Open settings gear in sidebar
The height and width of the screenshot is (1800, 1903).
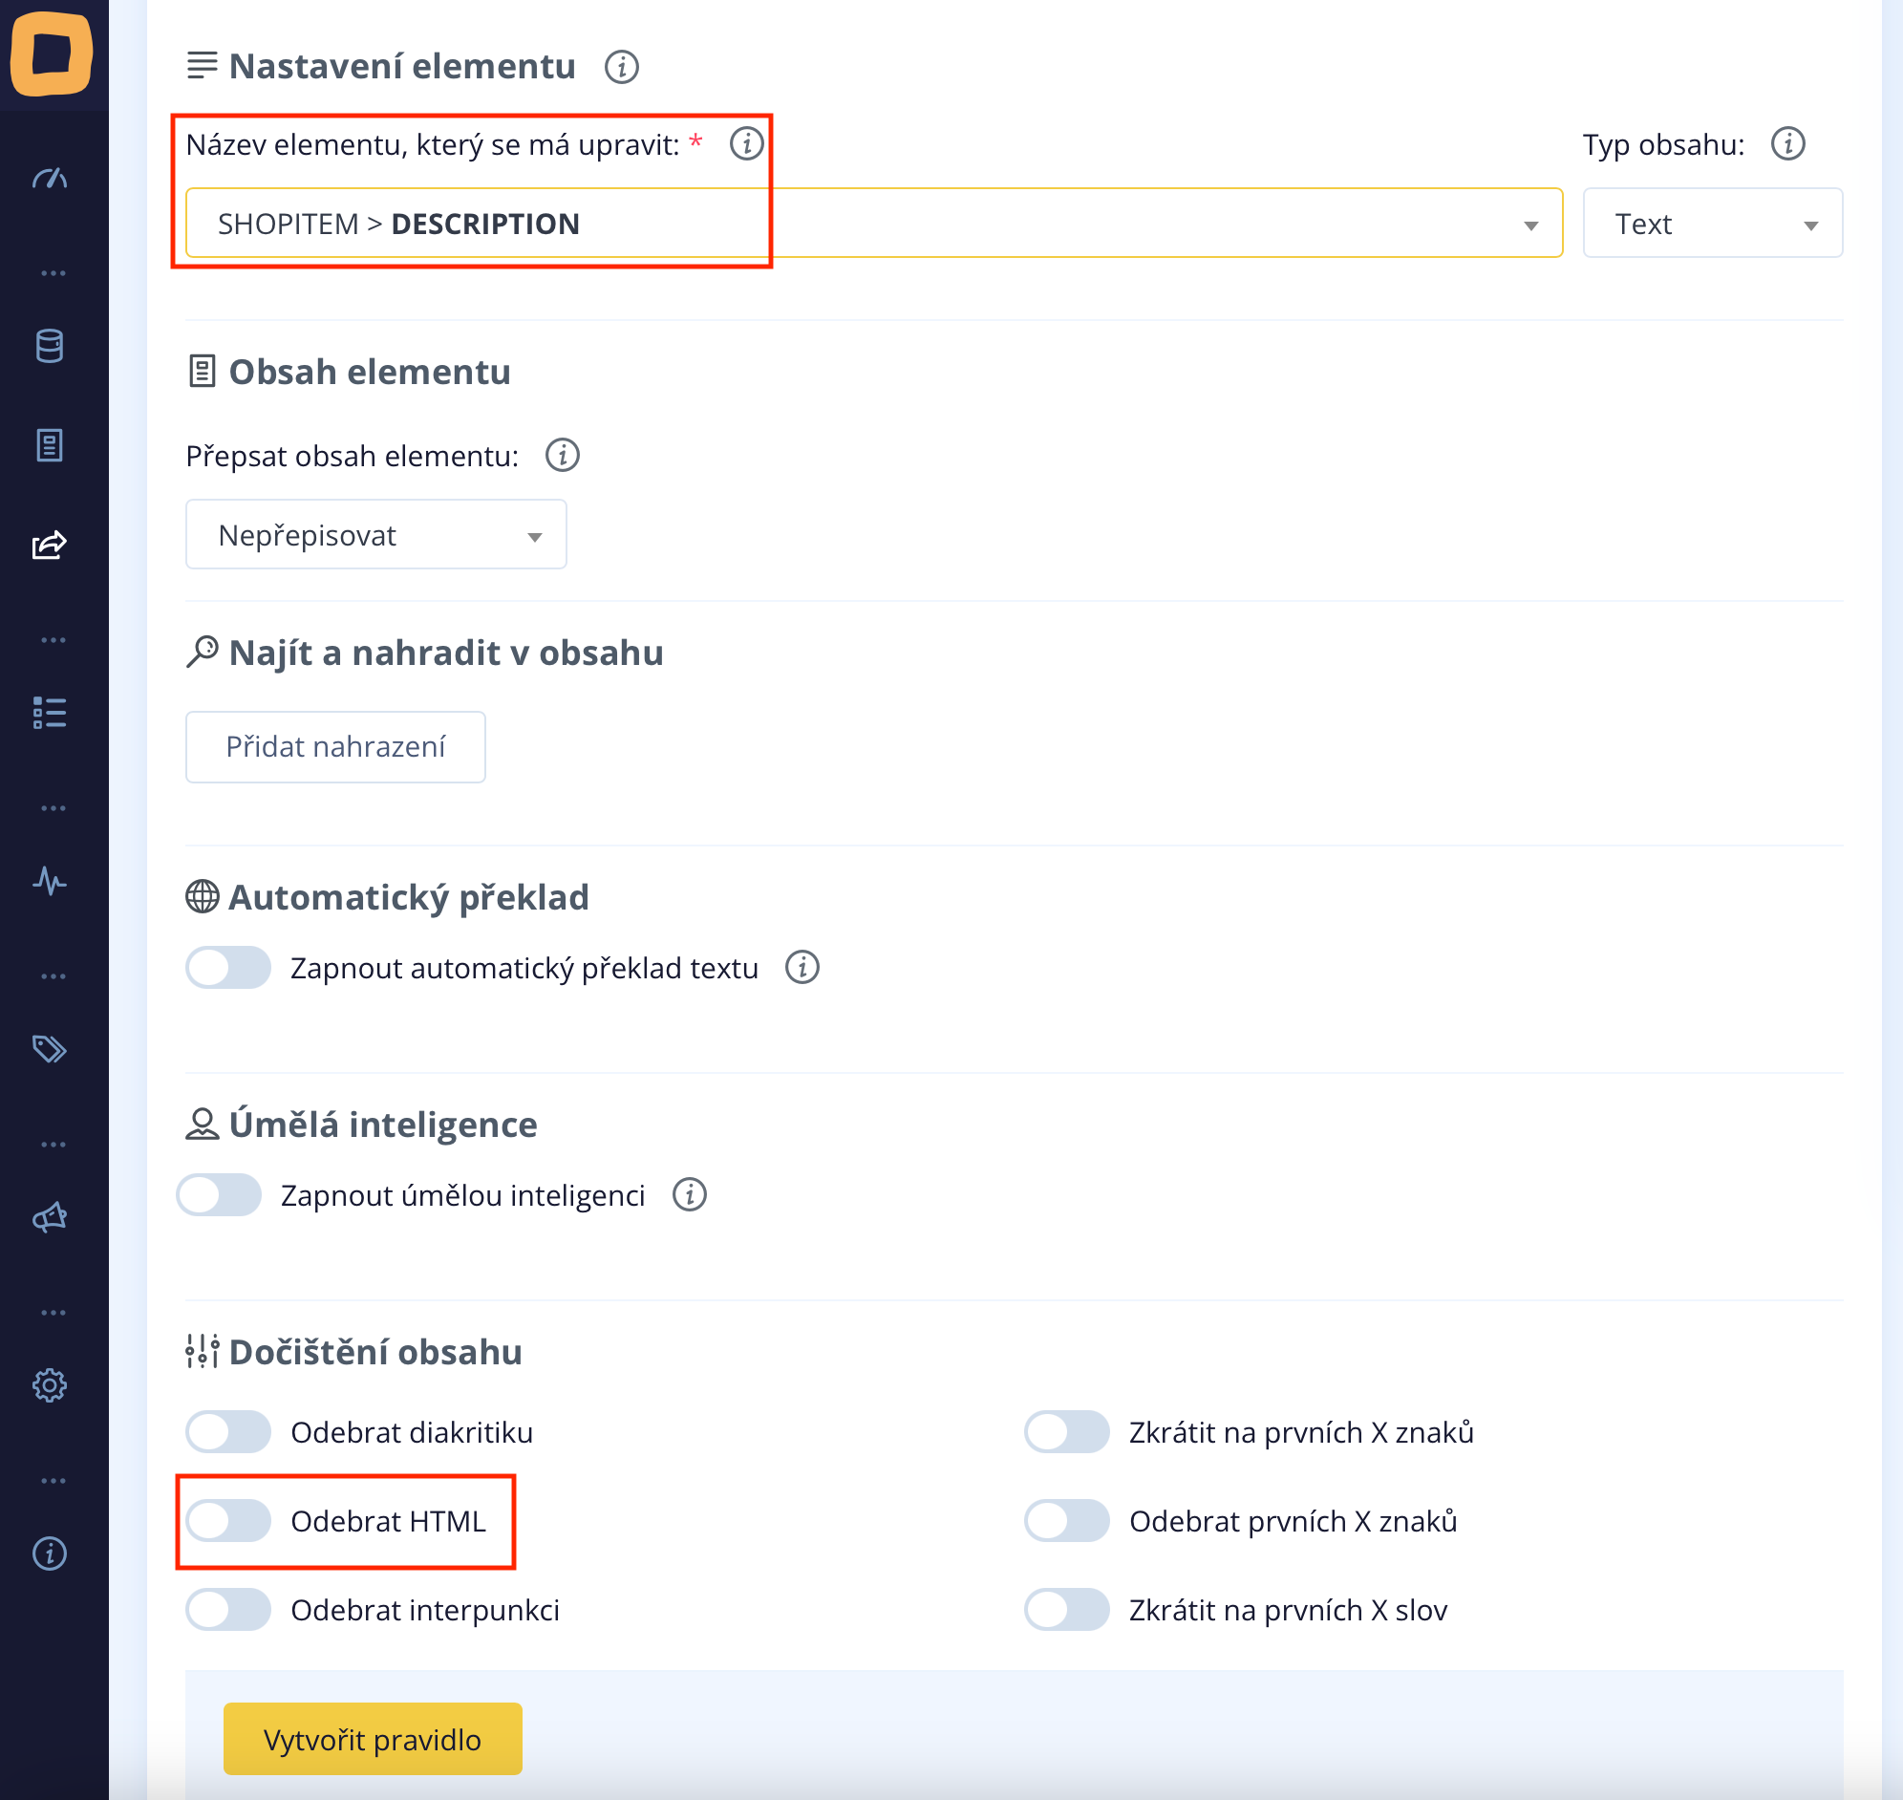click(x=50, y=1384)
